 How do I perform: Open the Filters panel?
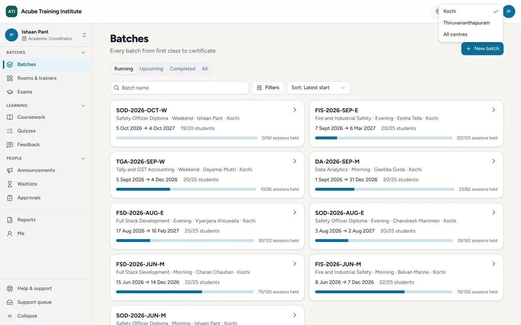268,88
